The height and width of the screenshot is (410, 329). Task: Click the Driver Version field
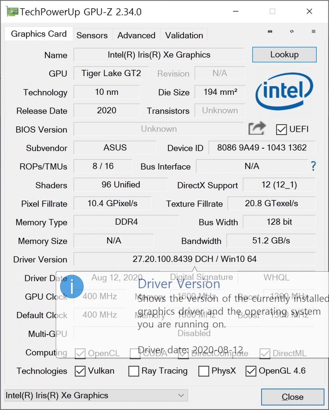(195, 259)
